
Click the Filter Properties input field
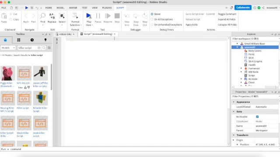pos(255,96)
